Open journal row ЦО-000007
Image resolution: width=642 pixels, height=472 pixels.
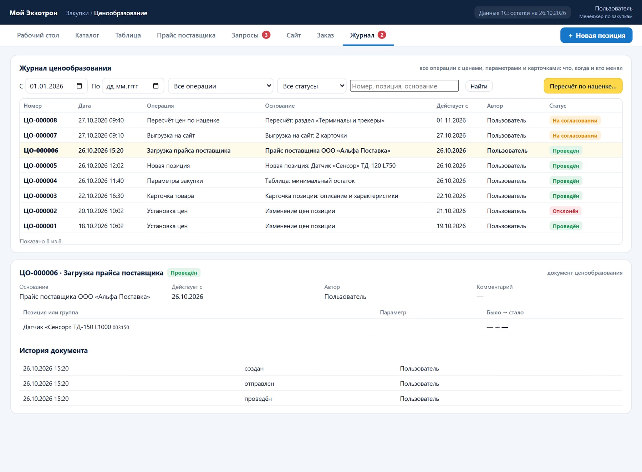click(321, 135)
